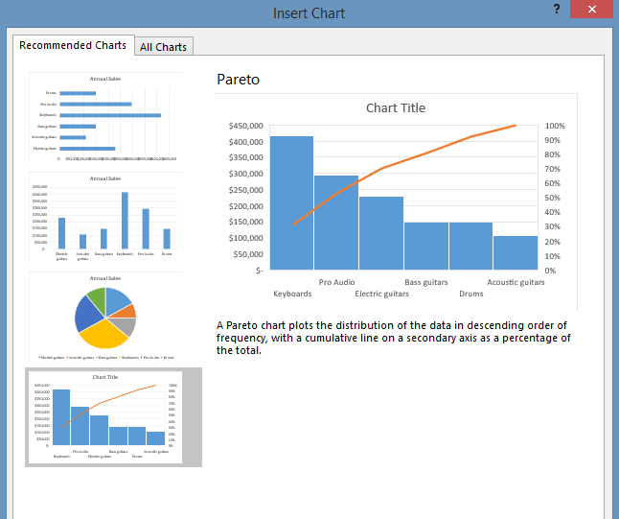The image size is (619, 519).
Task: Switch to the All Charts tab
Action: pos(163,47)
